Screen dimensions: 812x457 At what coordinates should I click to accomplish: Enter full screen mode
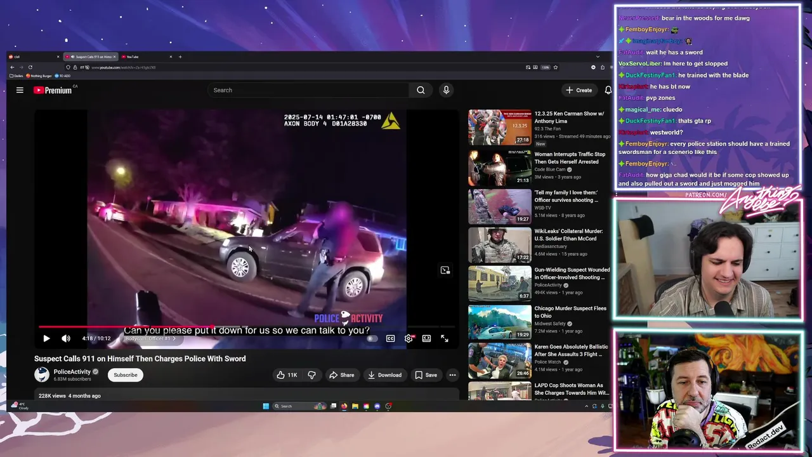click(x=444, y=338)
